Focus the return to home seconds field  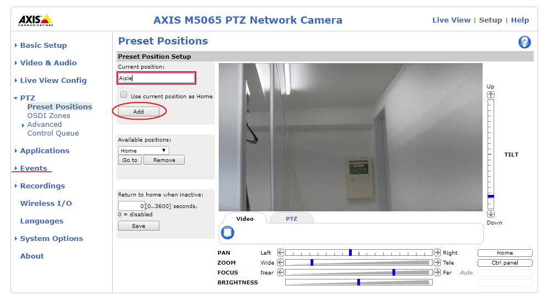click(131, 206)
